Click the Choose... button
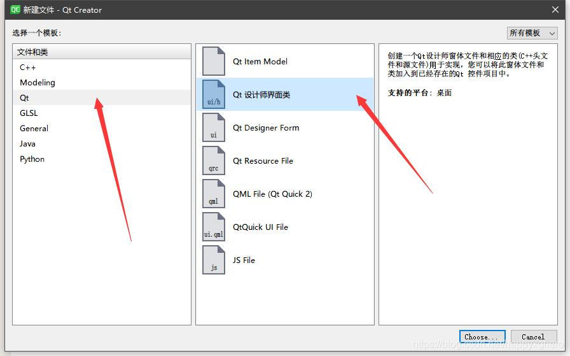Viewport: 570px width, 356px height. coord(482,337)
